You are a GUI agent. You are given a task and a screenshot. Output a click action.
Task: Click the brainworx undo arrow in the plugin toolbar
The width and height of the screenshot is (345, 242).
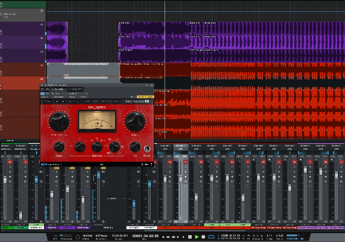click(x=57, y=102)
